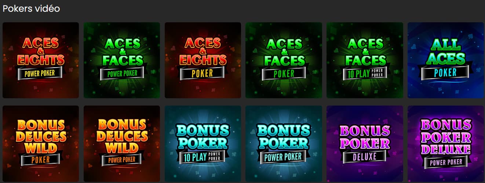Open the teal Bonus Poker Power Poker tile
This screenshot has width=485, height=183.
[x=284, y=144]
